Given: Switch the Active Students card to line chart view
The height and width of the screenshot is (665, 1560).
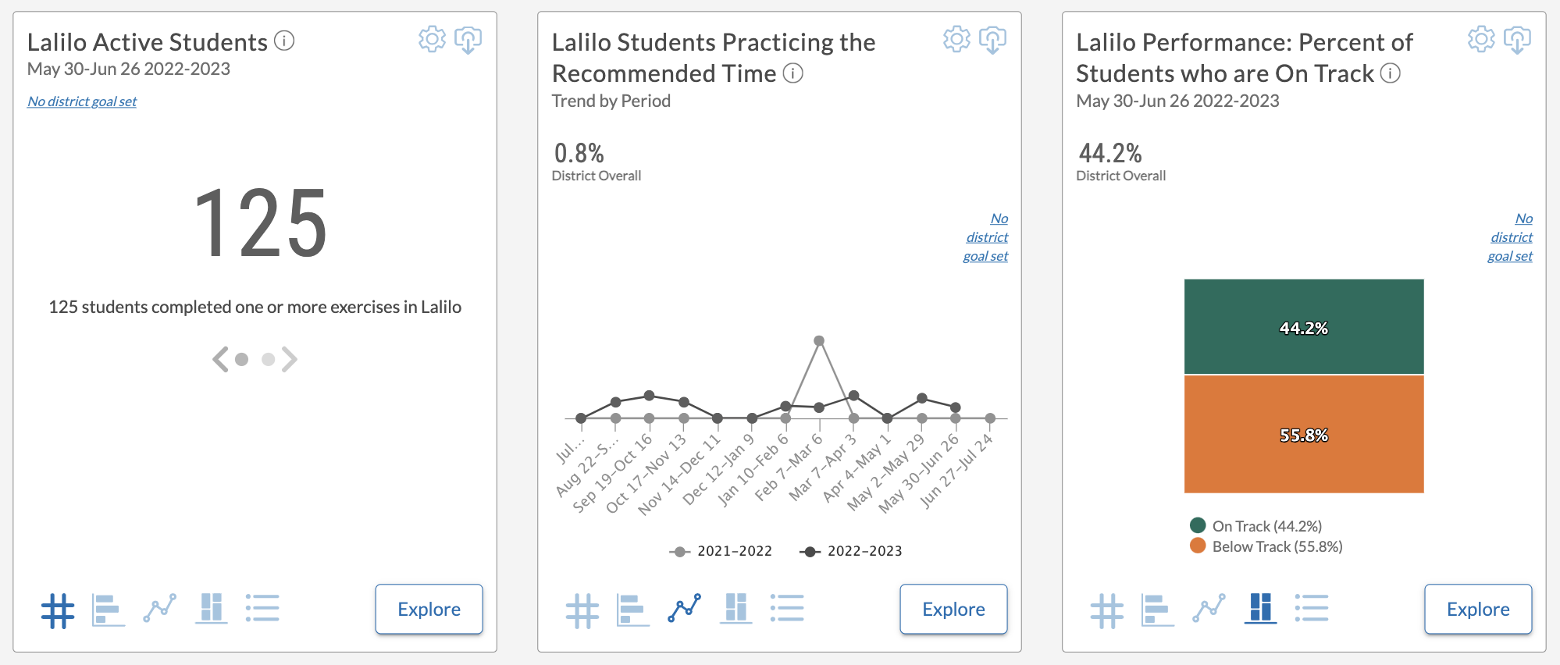Looking at the screenshot, I should [x=159, y=609].
